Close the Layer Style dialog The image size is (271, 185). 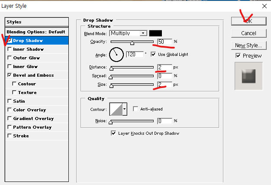coord(264,6)
